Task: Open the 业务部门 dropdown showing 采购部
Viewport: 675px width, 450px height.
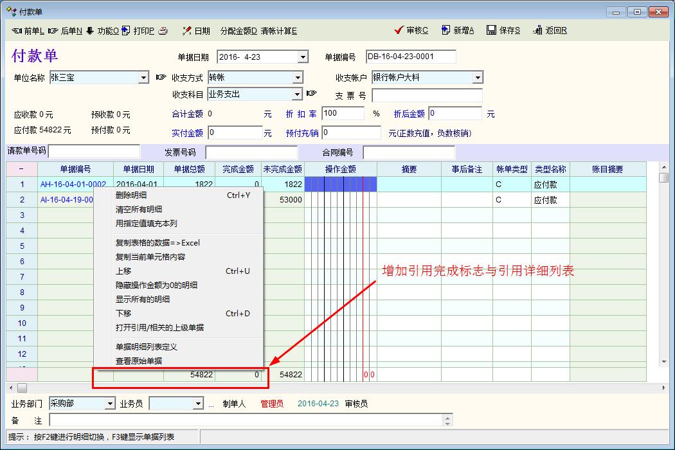Action: point(110,404)
